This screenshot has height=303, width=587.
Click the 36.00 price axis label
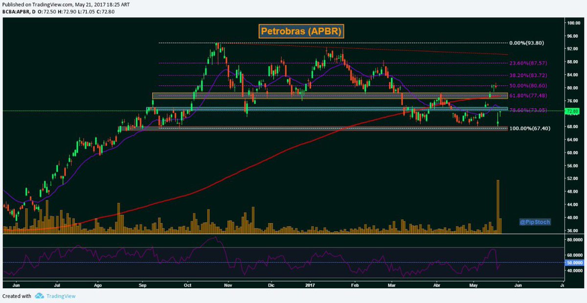point(572,231)
